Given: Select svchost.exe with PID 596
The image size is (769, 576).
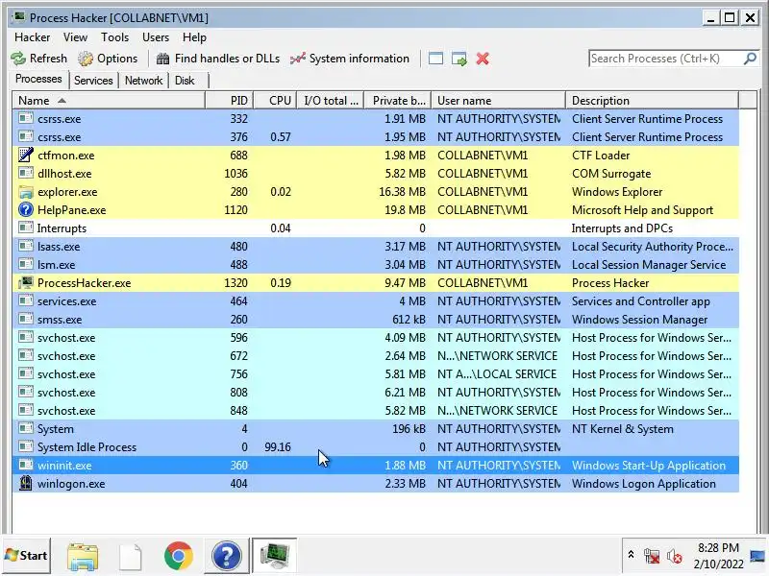Looking at the screenshot, I should tap(375, 338).
